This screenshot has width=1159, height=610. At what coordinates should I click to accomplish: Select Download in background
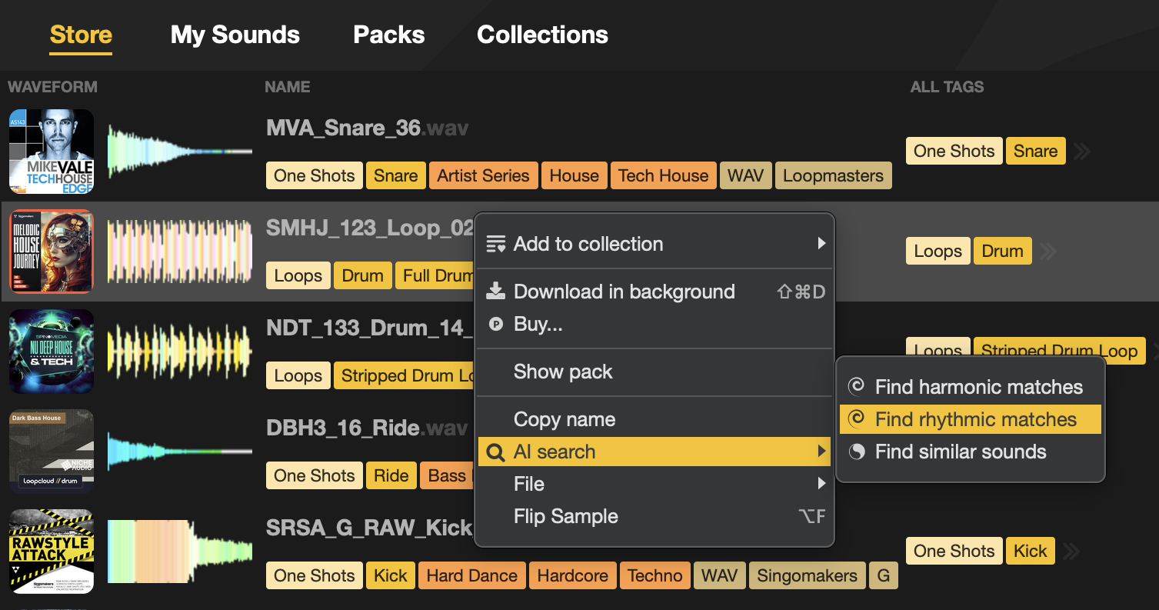pos(654,292)
